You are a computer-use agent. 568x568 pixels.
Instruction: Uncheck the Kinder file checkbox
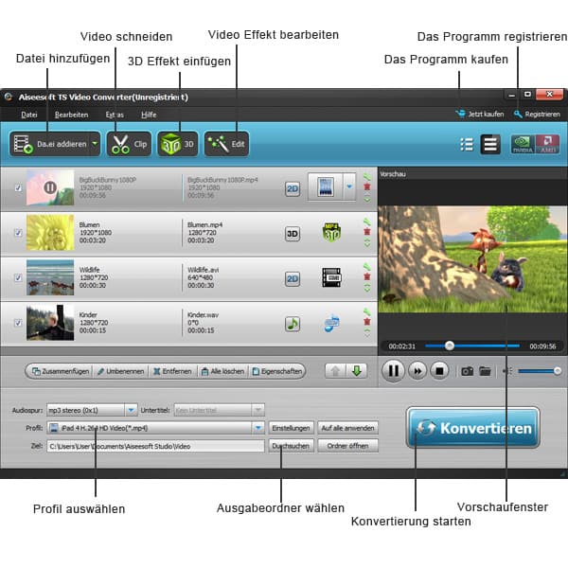(x=18, y=323)
